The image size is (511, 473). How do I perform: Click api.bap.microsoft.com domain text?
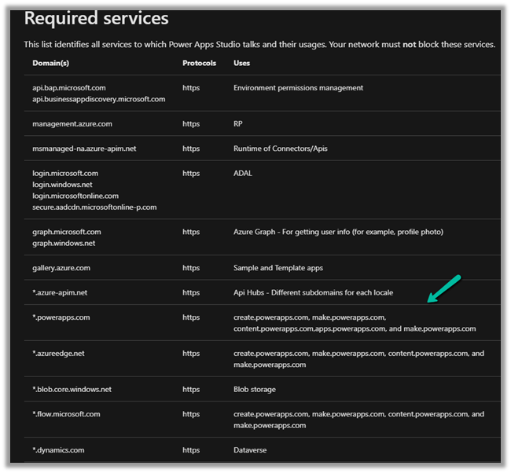coord(69,88)
